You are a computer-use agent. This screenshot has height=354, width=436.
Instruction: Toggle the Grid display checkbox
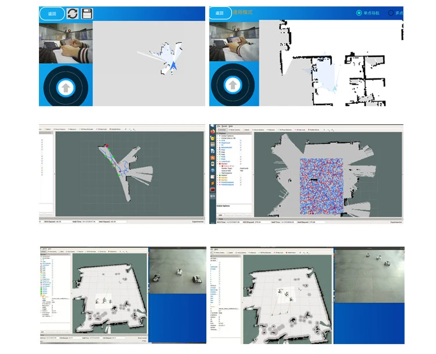(241, 140)
